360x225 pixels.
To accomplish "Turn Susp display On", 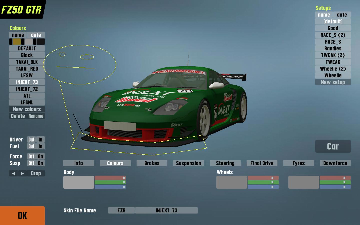I will (40, 163).
